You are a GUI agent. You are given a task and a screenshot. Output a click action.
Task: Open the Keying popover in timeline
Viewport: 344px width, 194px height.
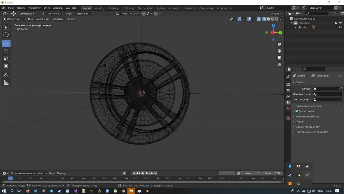[42, 173]
